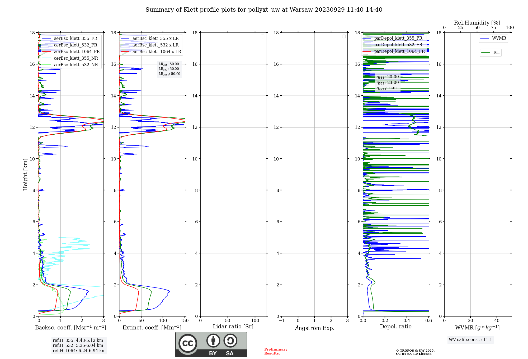Click the LR1064: 50.00 annotation
The image size is (528, 359).
coord(169,74)
